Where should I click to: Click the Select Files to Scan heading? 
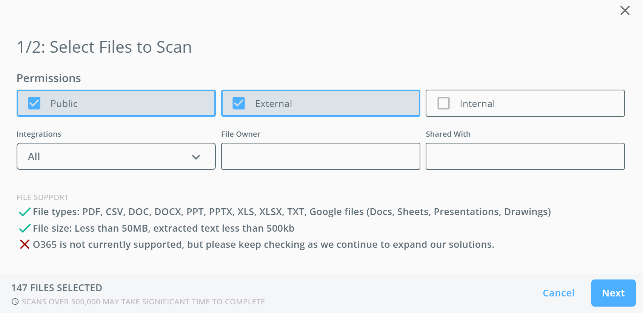[x=105, y=47]
